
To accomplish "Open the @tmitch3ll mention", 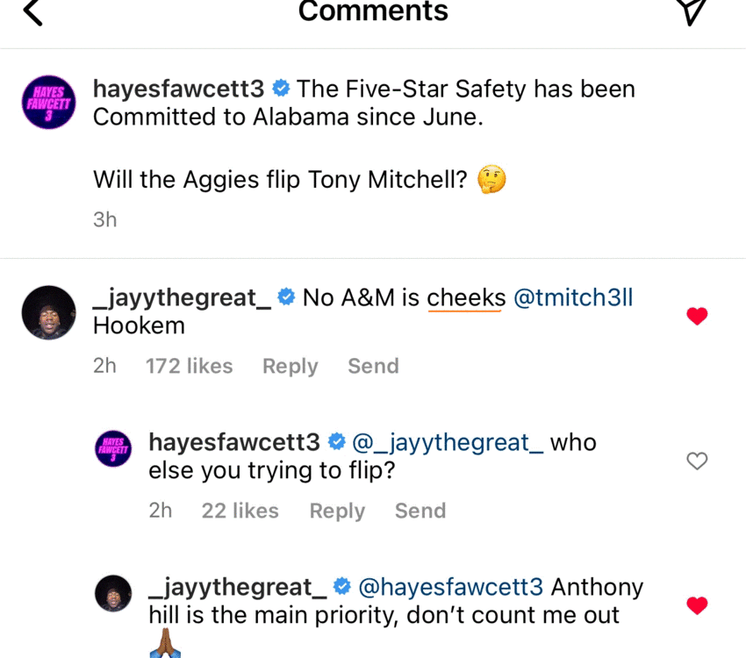I will pos(573,297).
